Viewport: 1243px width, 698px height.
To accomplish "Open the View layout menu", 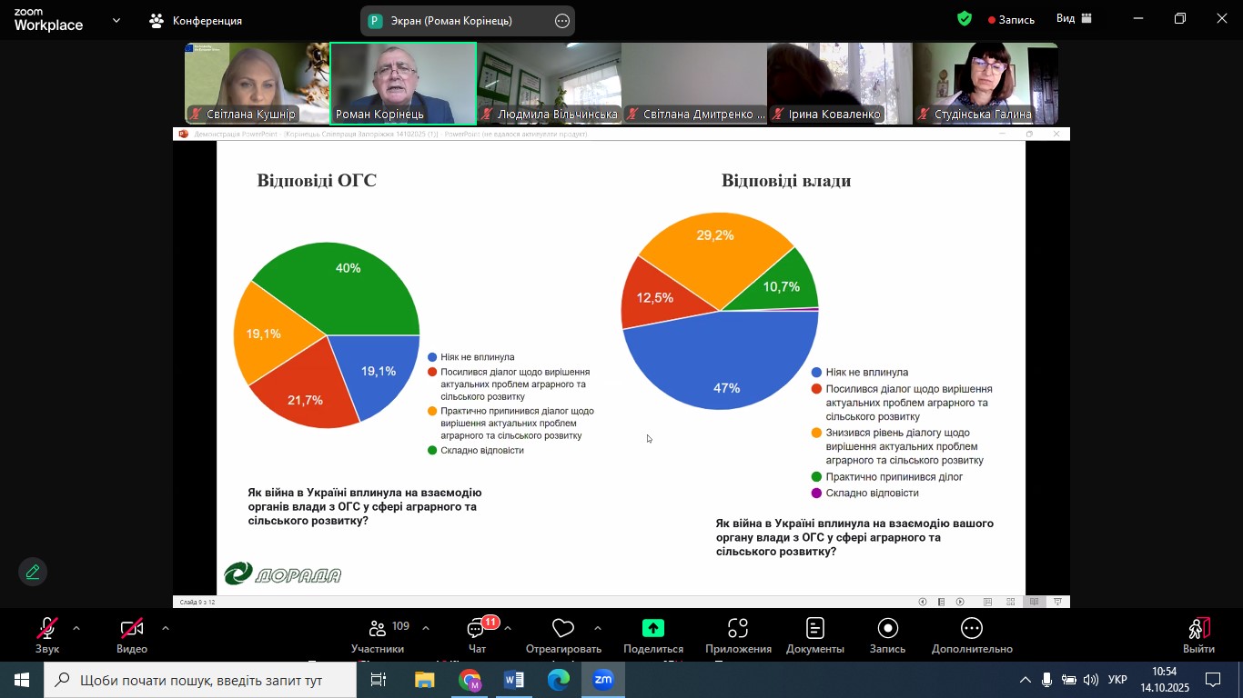I will pos(1074,19).
